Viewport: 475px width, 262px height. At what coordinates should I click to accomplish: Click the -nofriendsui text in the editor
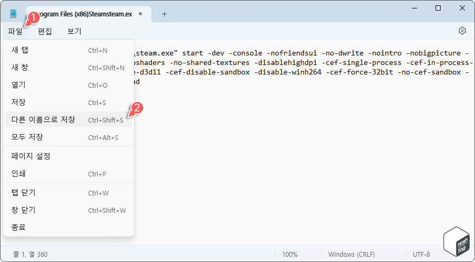[292, 53]
